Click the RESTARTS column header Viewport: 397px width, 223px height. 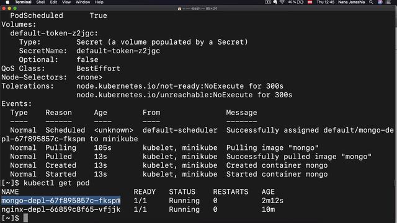pos(231,191)
